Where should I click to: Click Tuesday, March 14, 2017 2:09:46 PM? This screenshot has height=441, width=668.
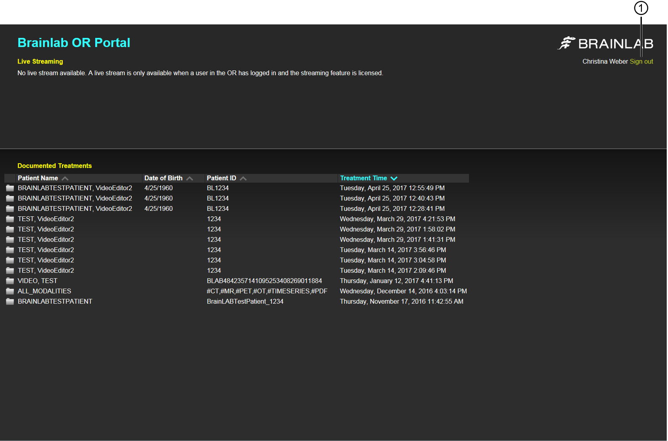tap(393, 271)
